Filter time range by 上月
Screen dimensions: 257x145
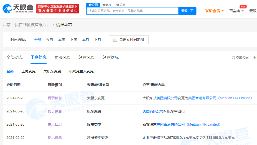click(98, 40)
